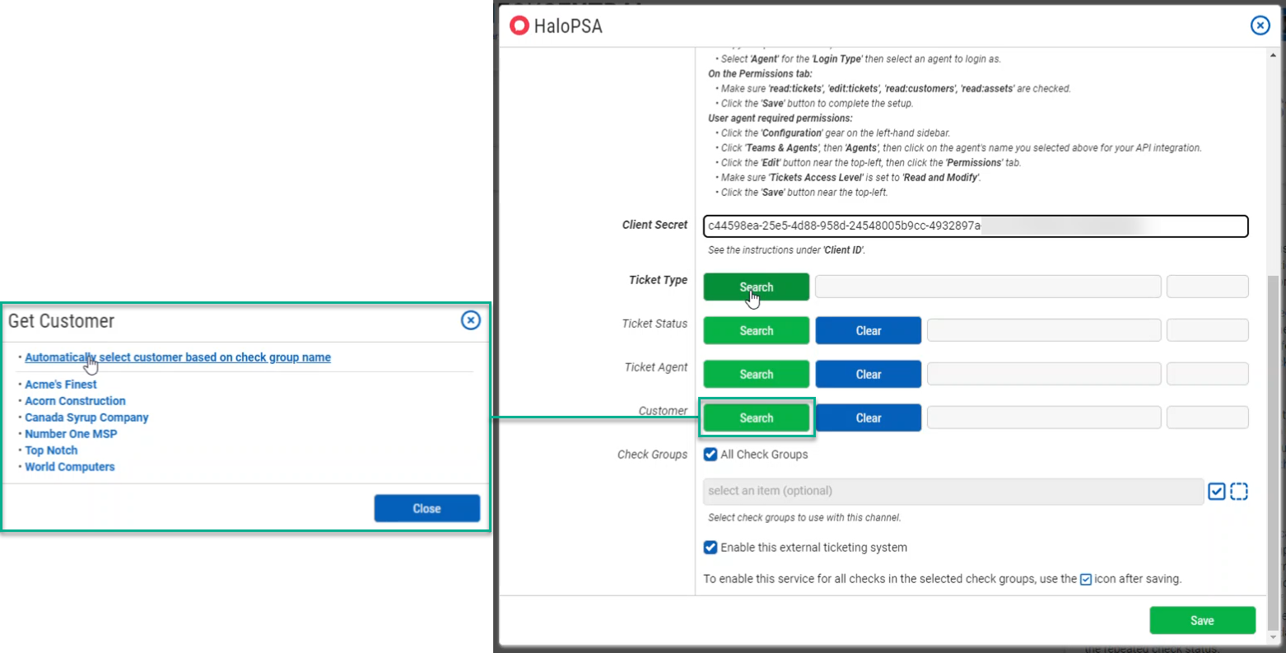Select Canada Syrup Company customer
Screen dimensions: 1286x653
[x=86, y=417]
